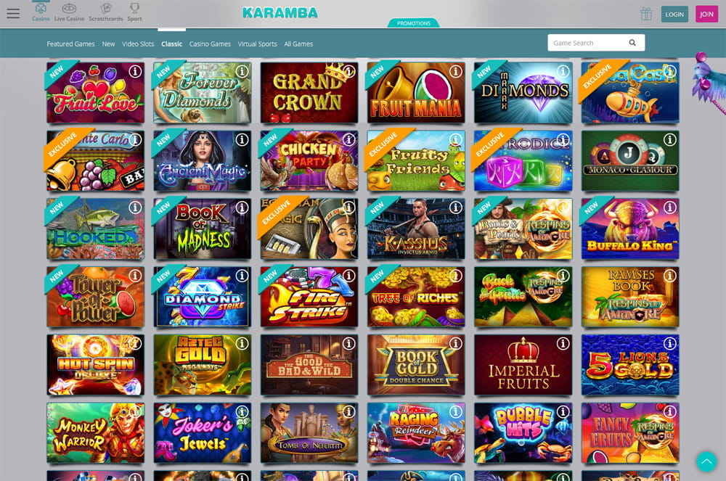Viewport: 726px width, 481px height.
Task: Open the hamburger menu icon
Action: click(x=13, y=13)
